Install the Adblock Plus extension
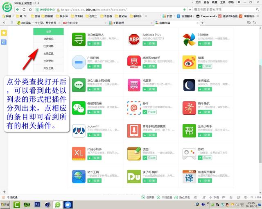 (x=149, y=44)
